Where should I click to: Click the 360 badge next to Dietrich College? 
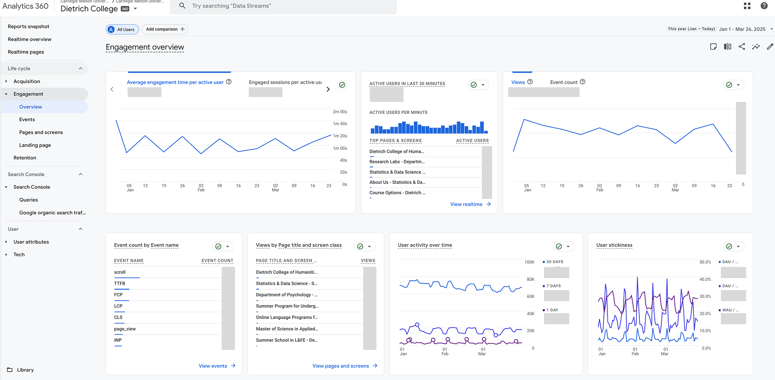coord(125,9)
